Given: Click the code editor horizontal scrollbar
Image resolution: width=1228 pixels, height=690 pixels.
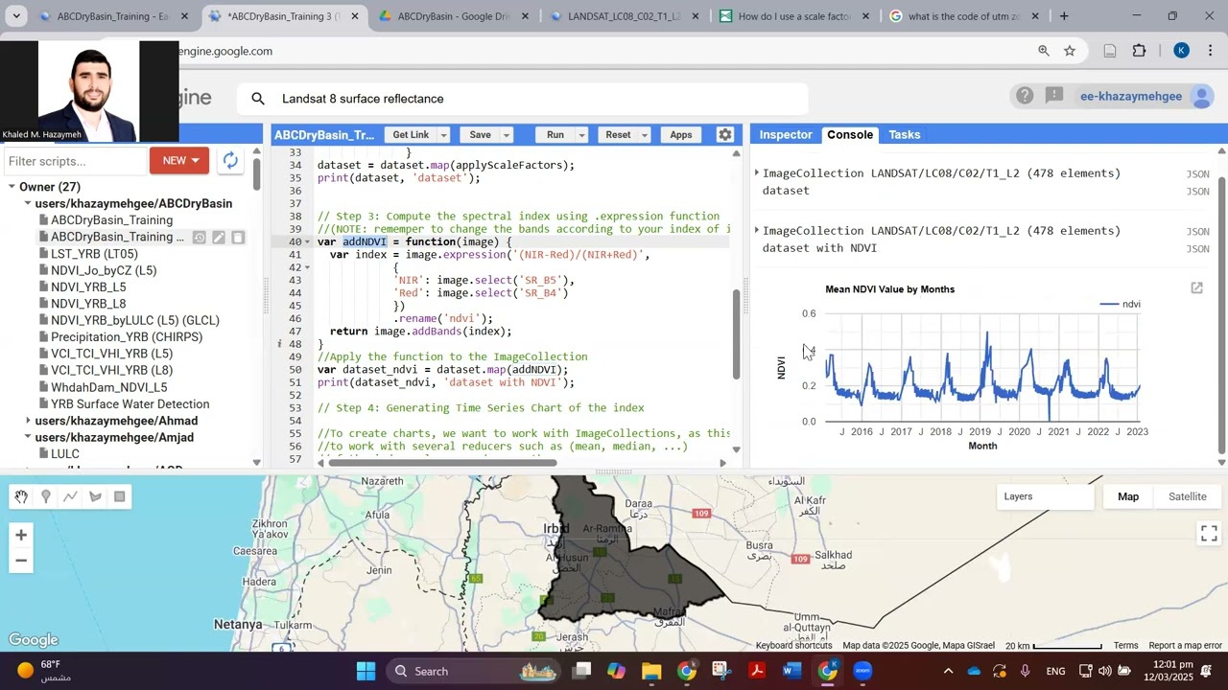Looking at the screenshot, I should pyautogui.click(x=441, y=463).
